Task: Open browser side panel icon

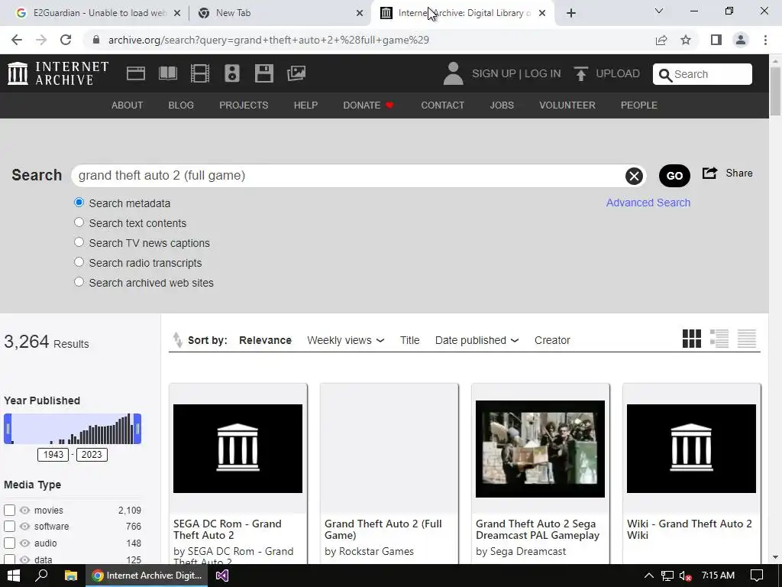Action: point(716,40)
